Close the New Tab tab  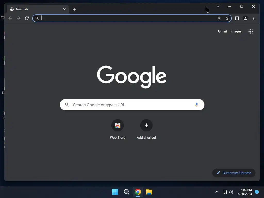pyautogui.click(x=64, y=9)
